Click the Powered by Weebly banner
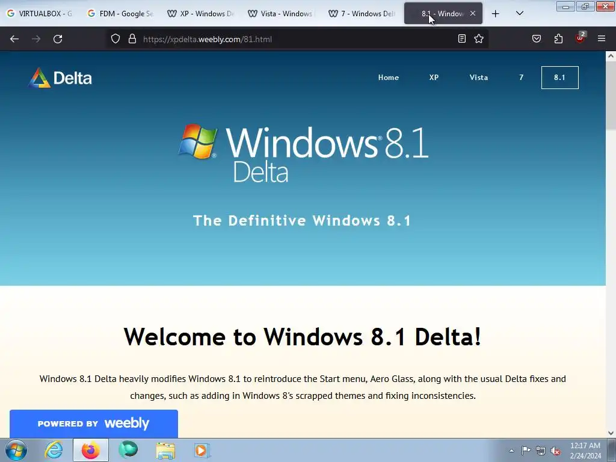 click(93, 423)
